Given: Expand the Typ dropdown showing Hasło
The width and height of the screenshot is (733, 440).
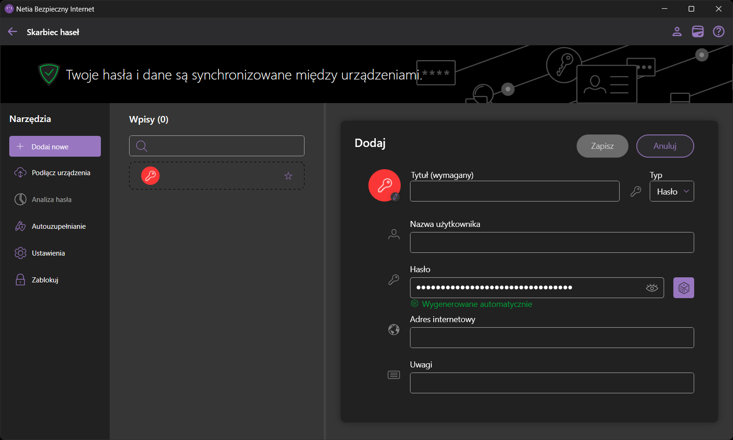Looking at the screenshot, I should [x=671, y=191].
